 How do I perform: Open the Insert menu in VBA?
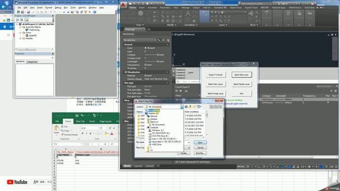40,7
